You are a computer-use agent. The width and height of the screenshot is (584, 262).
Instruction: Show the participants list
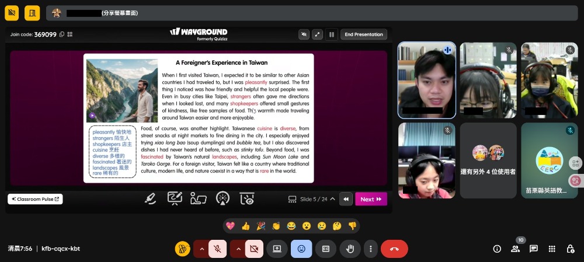pos(515,249)
